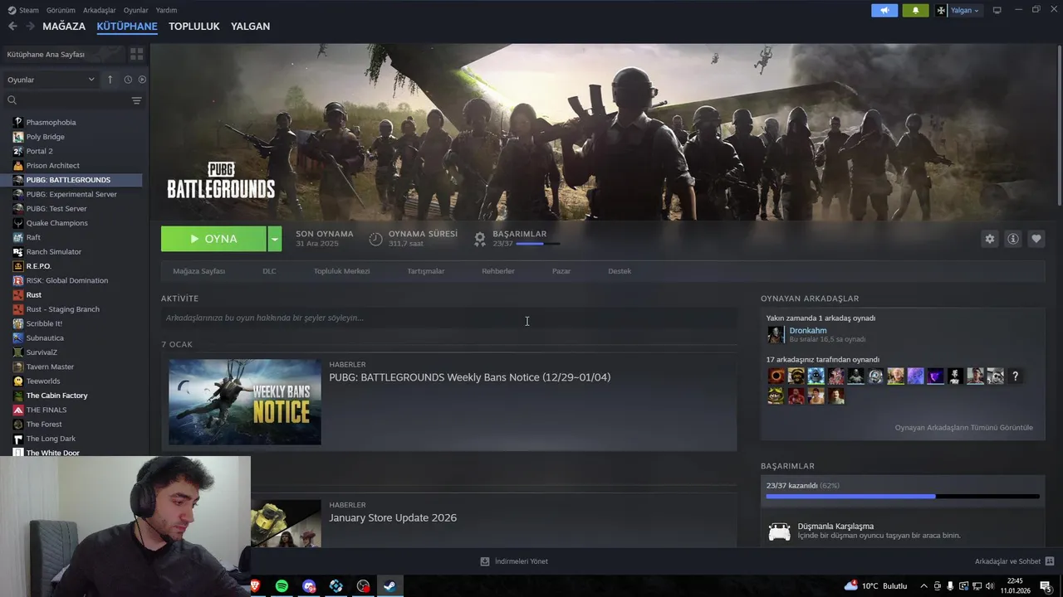The image size is (1063, 597).
Task: Open the Steam menu
Action: (23, 10)
